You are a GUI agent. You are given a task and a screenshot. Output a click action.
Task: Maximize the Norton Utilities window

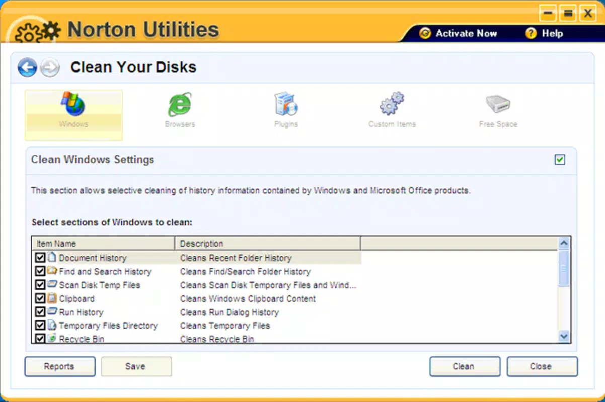point(568,14)
